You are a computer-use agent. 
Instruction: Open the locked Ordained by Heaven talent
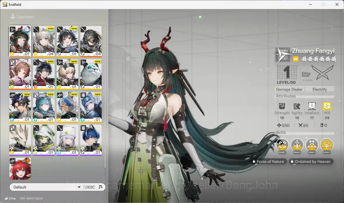click(311, 162)
